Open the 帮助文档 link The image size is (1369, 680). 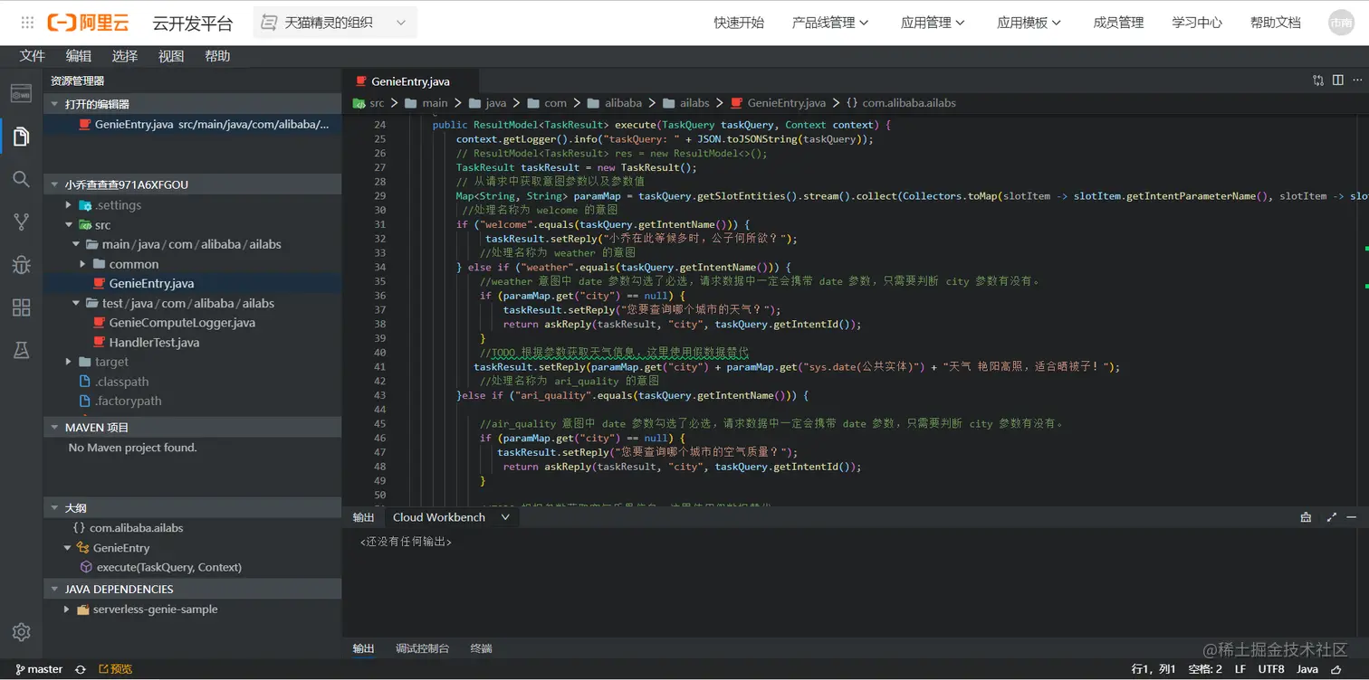click(x=1276, y=23)
